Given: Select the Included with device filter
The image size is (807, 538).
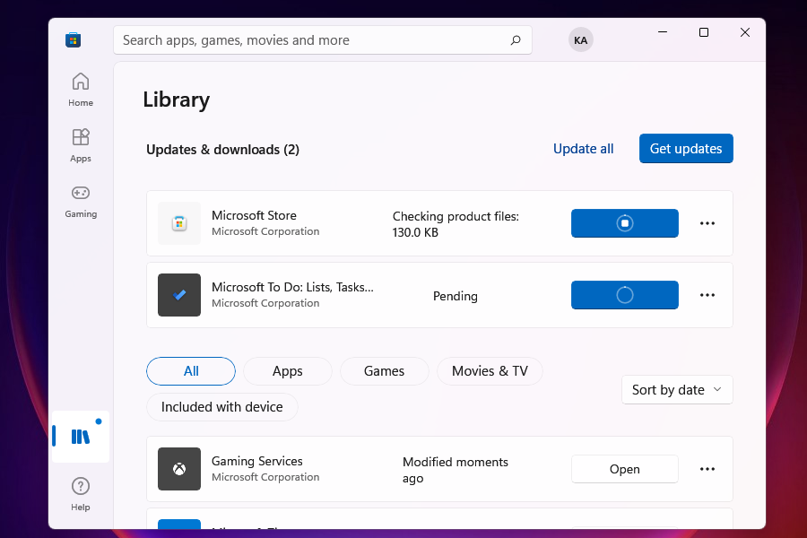Looking at the screenshot, I should [x=222, y=407].
